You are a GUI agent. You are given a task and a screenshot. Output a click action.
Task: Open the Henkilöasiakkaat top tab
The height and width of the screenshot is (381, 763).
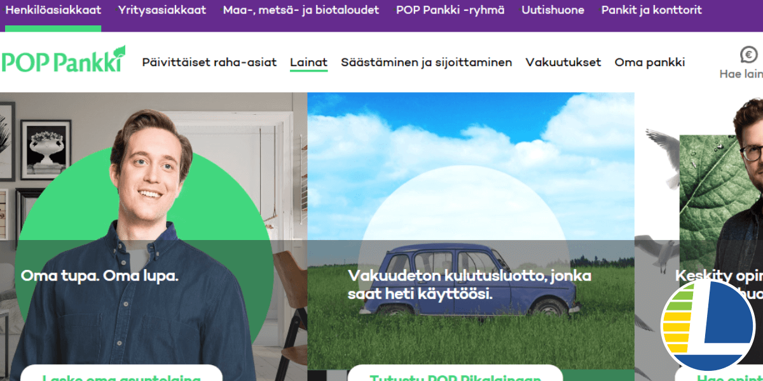(53, 10)
